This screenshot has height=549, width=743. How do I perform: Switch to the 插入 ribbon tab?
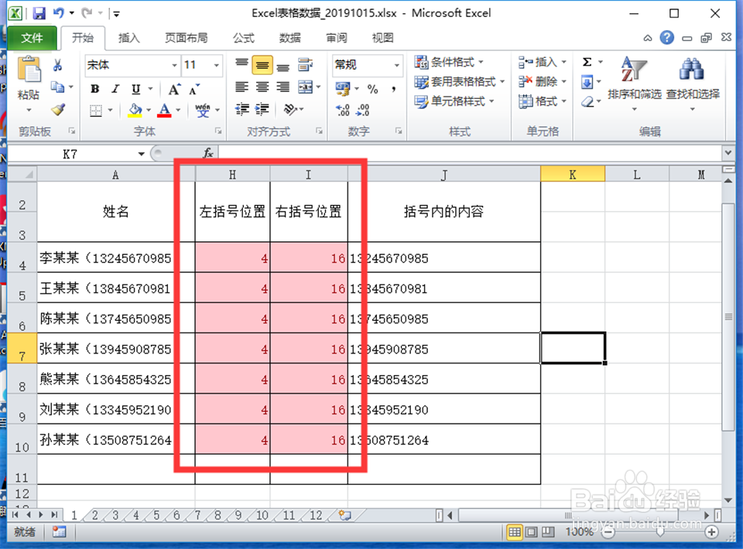[x=128, y=37]
